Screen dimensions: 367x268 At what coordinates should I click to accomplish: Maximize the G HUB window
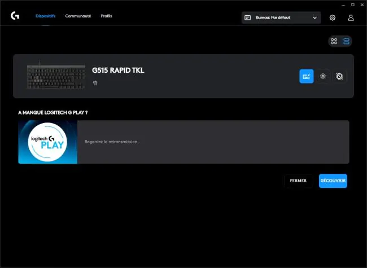pyautogui.click(x=353, y=5)
